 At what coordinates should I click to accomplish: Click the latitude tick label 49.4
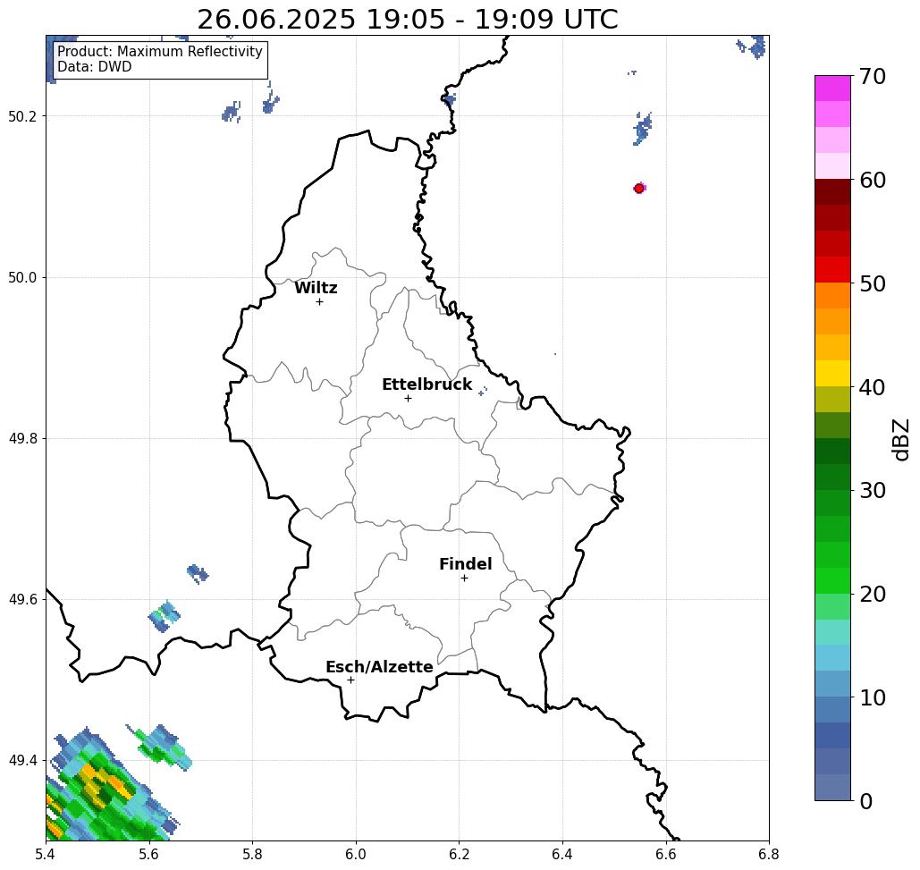22,761
